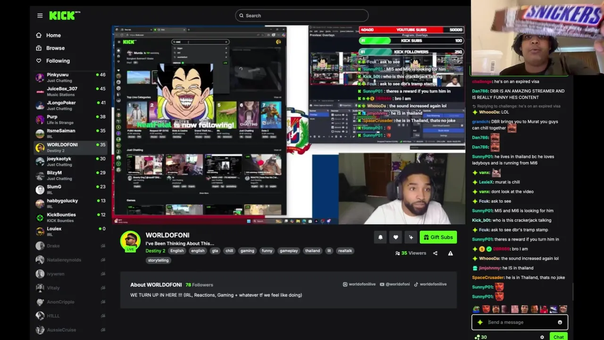Open the emoji picker in chat box
Viewport: 604px width, 340px height.
[560, 322]
